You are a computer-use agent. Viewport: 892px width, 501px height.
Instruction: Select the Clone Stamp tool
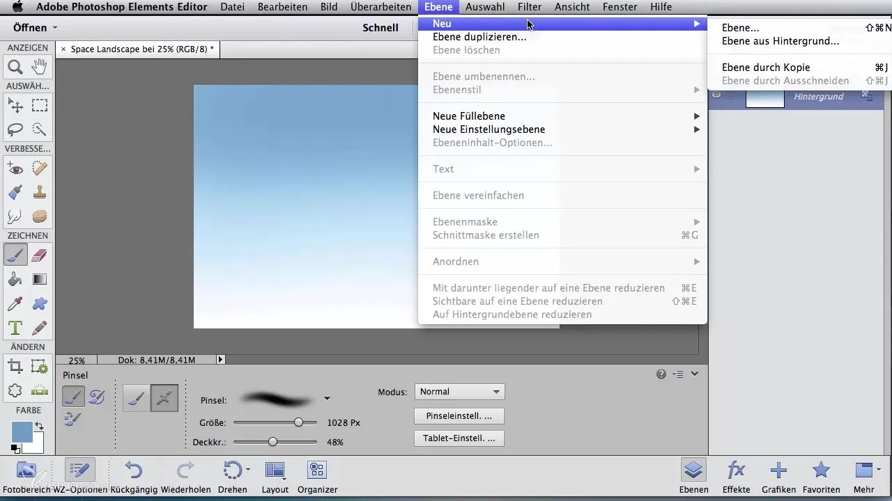tap(40, 192)
